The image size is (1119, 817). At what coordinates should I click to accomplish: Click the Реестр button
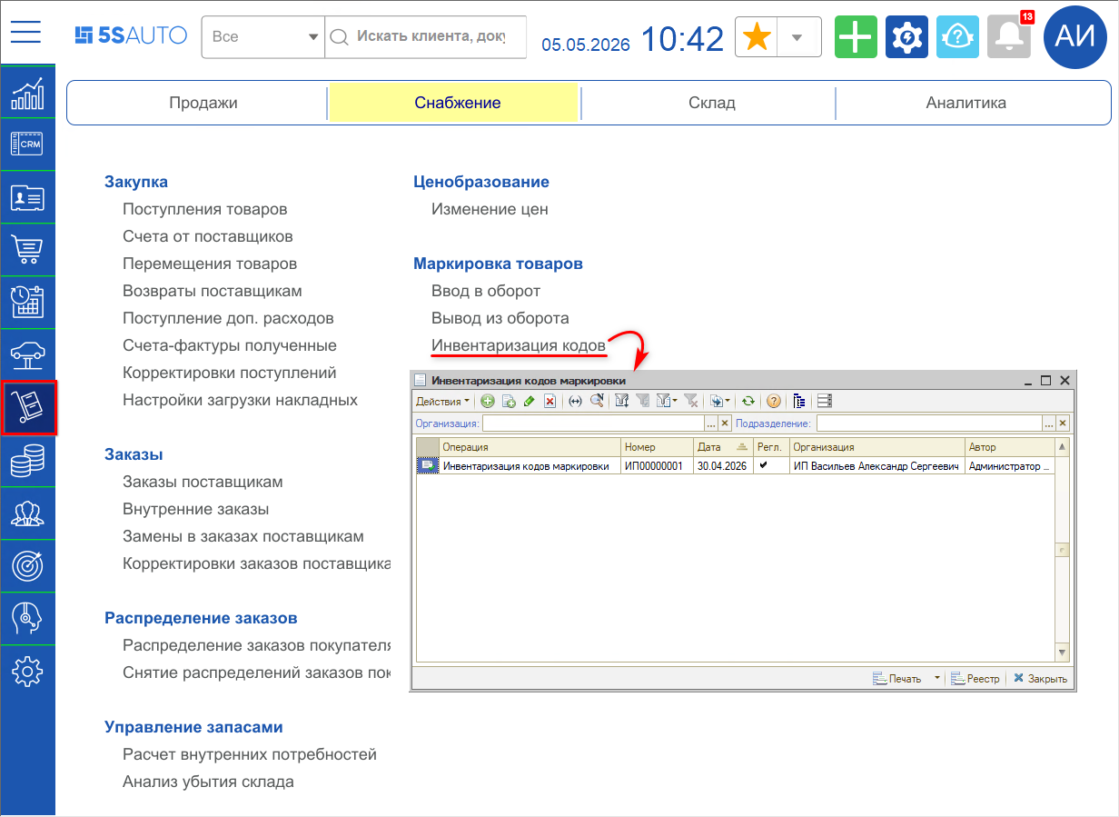975,679
